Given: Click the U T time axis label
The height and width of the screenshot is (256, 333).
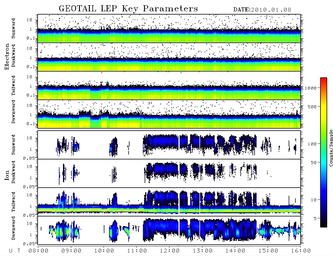Looking at the screenshot, I should (15, 251).
